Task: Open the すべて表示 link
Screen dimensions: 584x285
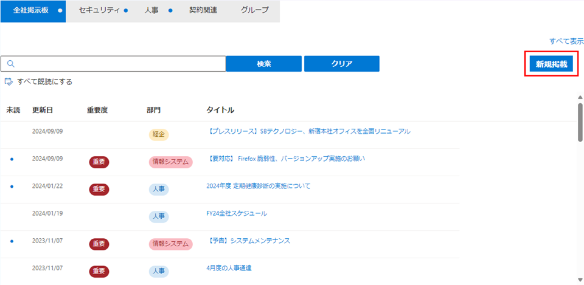Action: coord(566,41)
